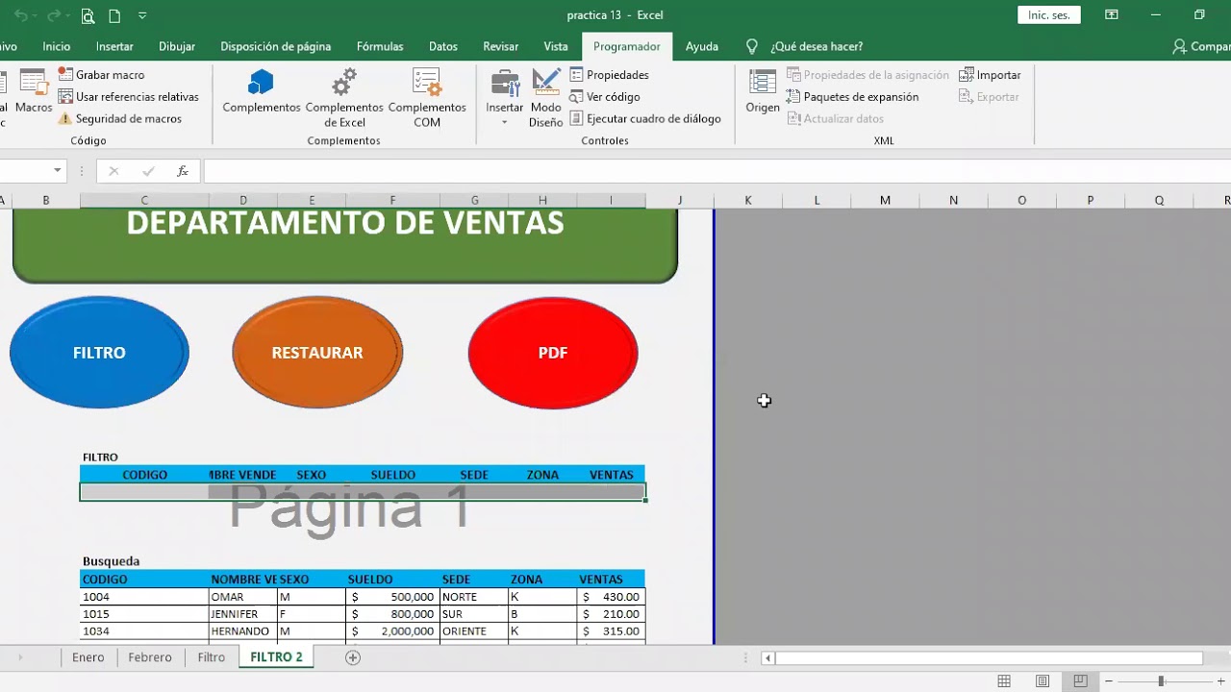Screen dimensions: 1231x692
Task: Click the Insert Function fx icon
Action: [x=183, y=171]
